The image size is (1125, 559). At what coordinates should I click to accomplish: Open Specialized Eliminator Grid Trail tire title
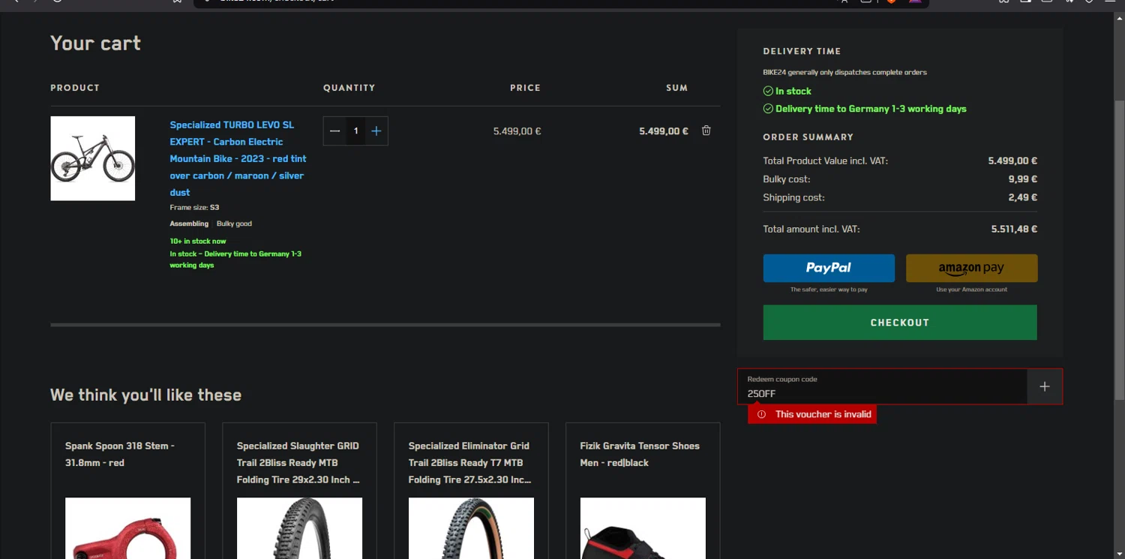470,462
